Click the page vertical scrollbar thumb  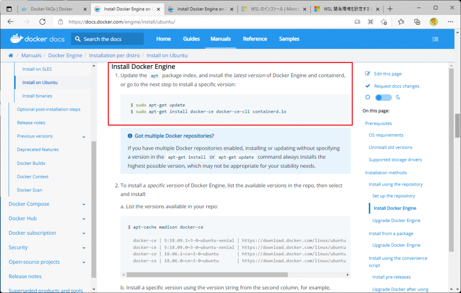(x=457, y=125)
